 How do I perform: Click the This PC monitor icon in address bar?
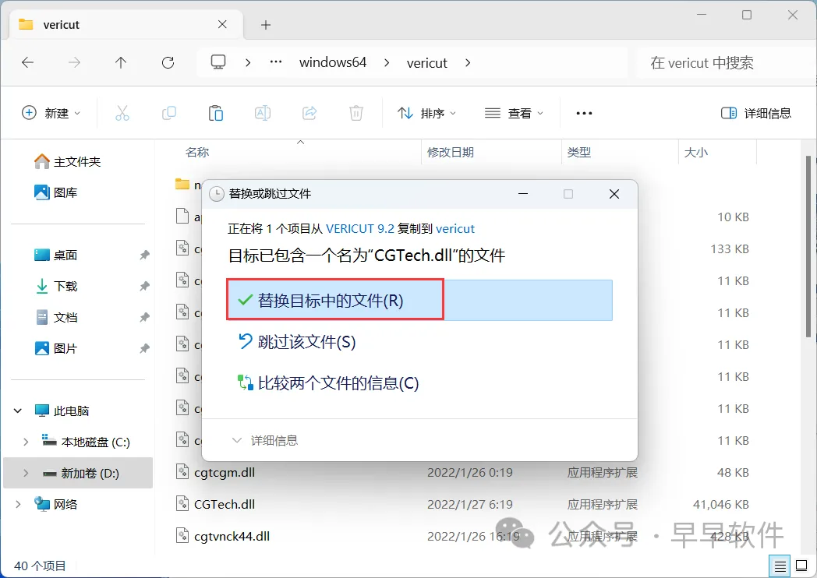click(218, 62)
